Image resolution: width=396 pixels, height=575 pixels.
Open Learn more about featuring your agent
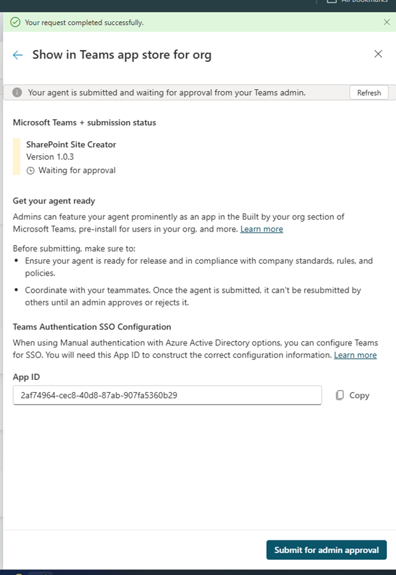[262, 229]
